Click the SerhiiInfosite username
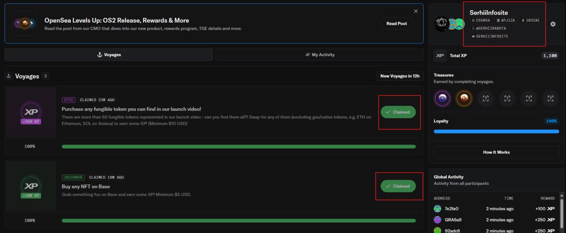 point(489,13)
